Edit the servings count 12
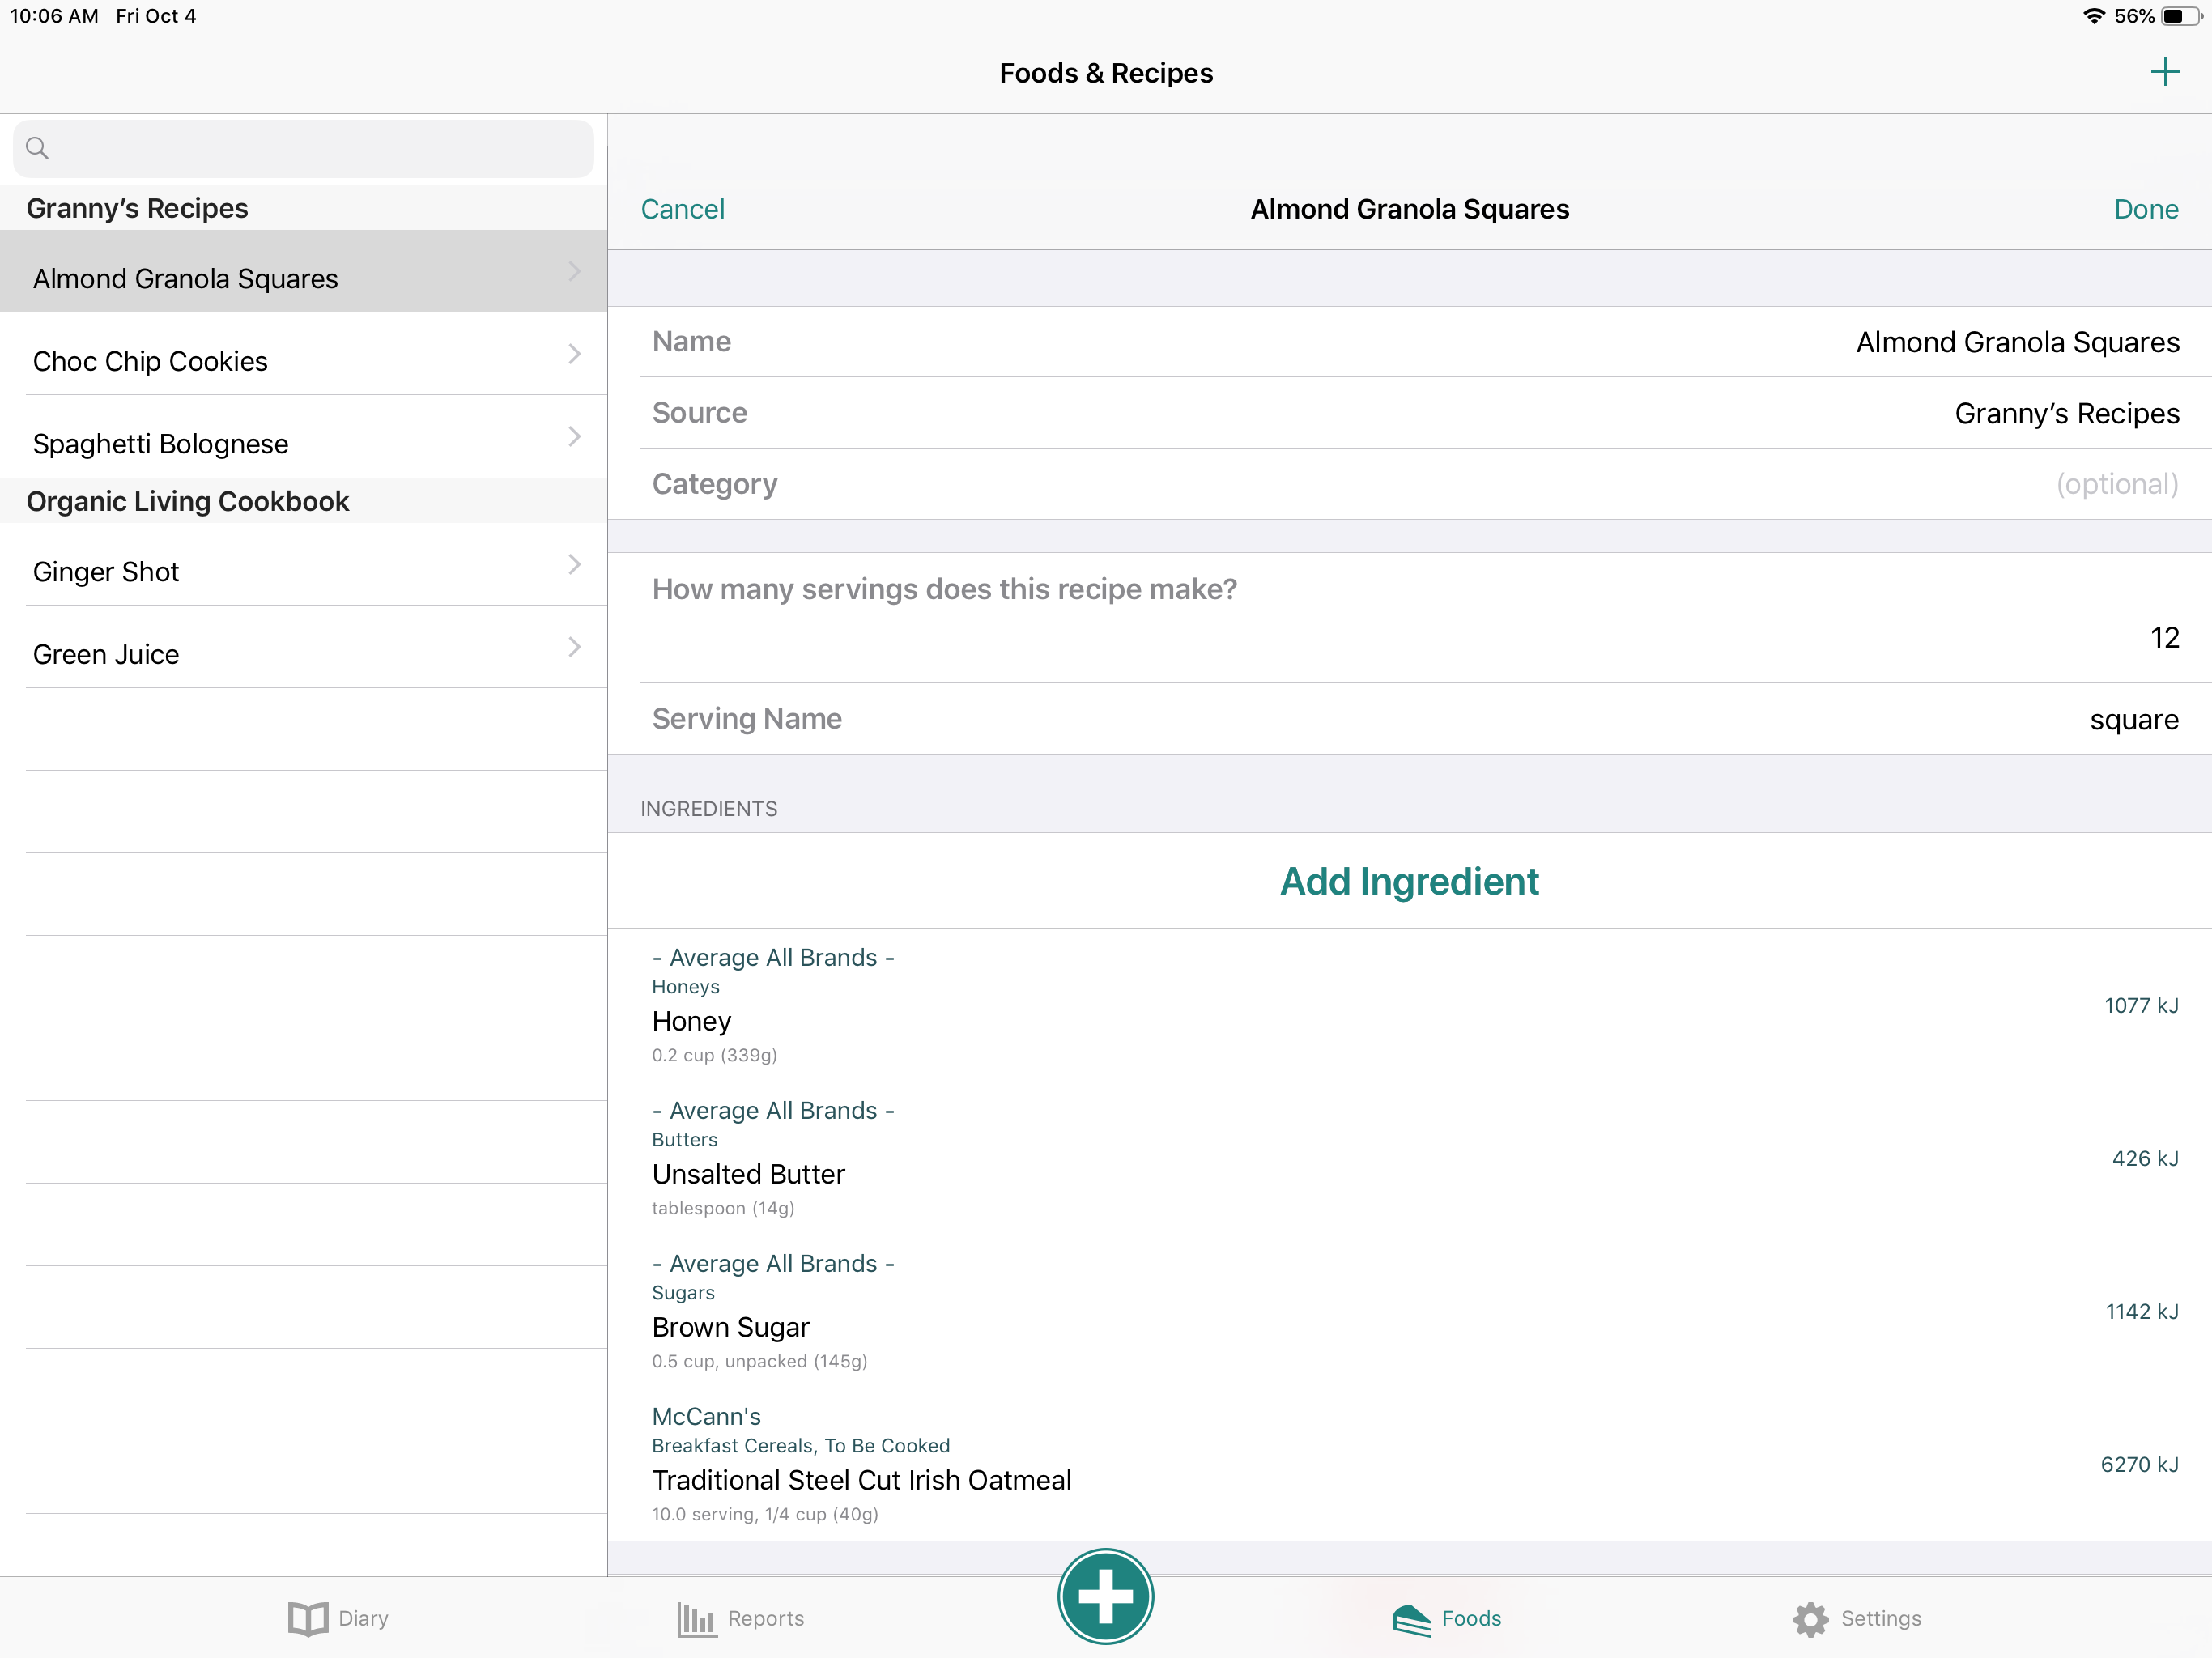The image size is (2212, 1658). (x=2163, y=637)
